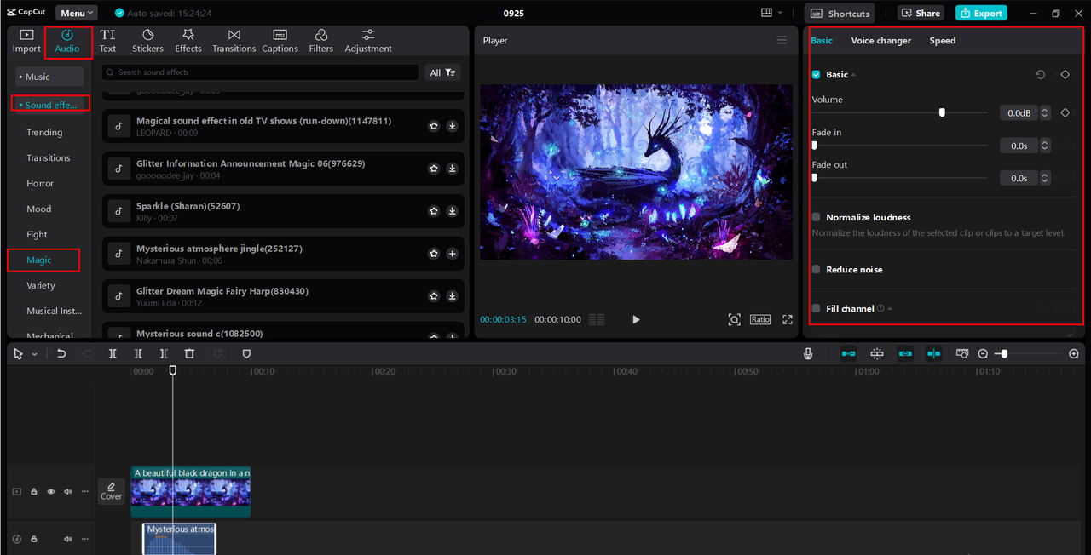Delete the selected clip
1091x555 pixels.
(189, 353)
